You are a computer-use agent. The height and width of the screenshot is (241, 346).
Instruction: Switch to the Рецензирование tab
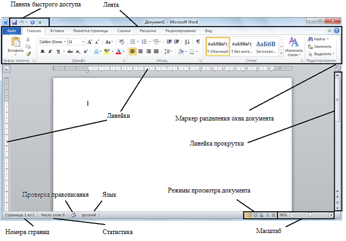click(181, 31)
